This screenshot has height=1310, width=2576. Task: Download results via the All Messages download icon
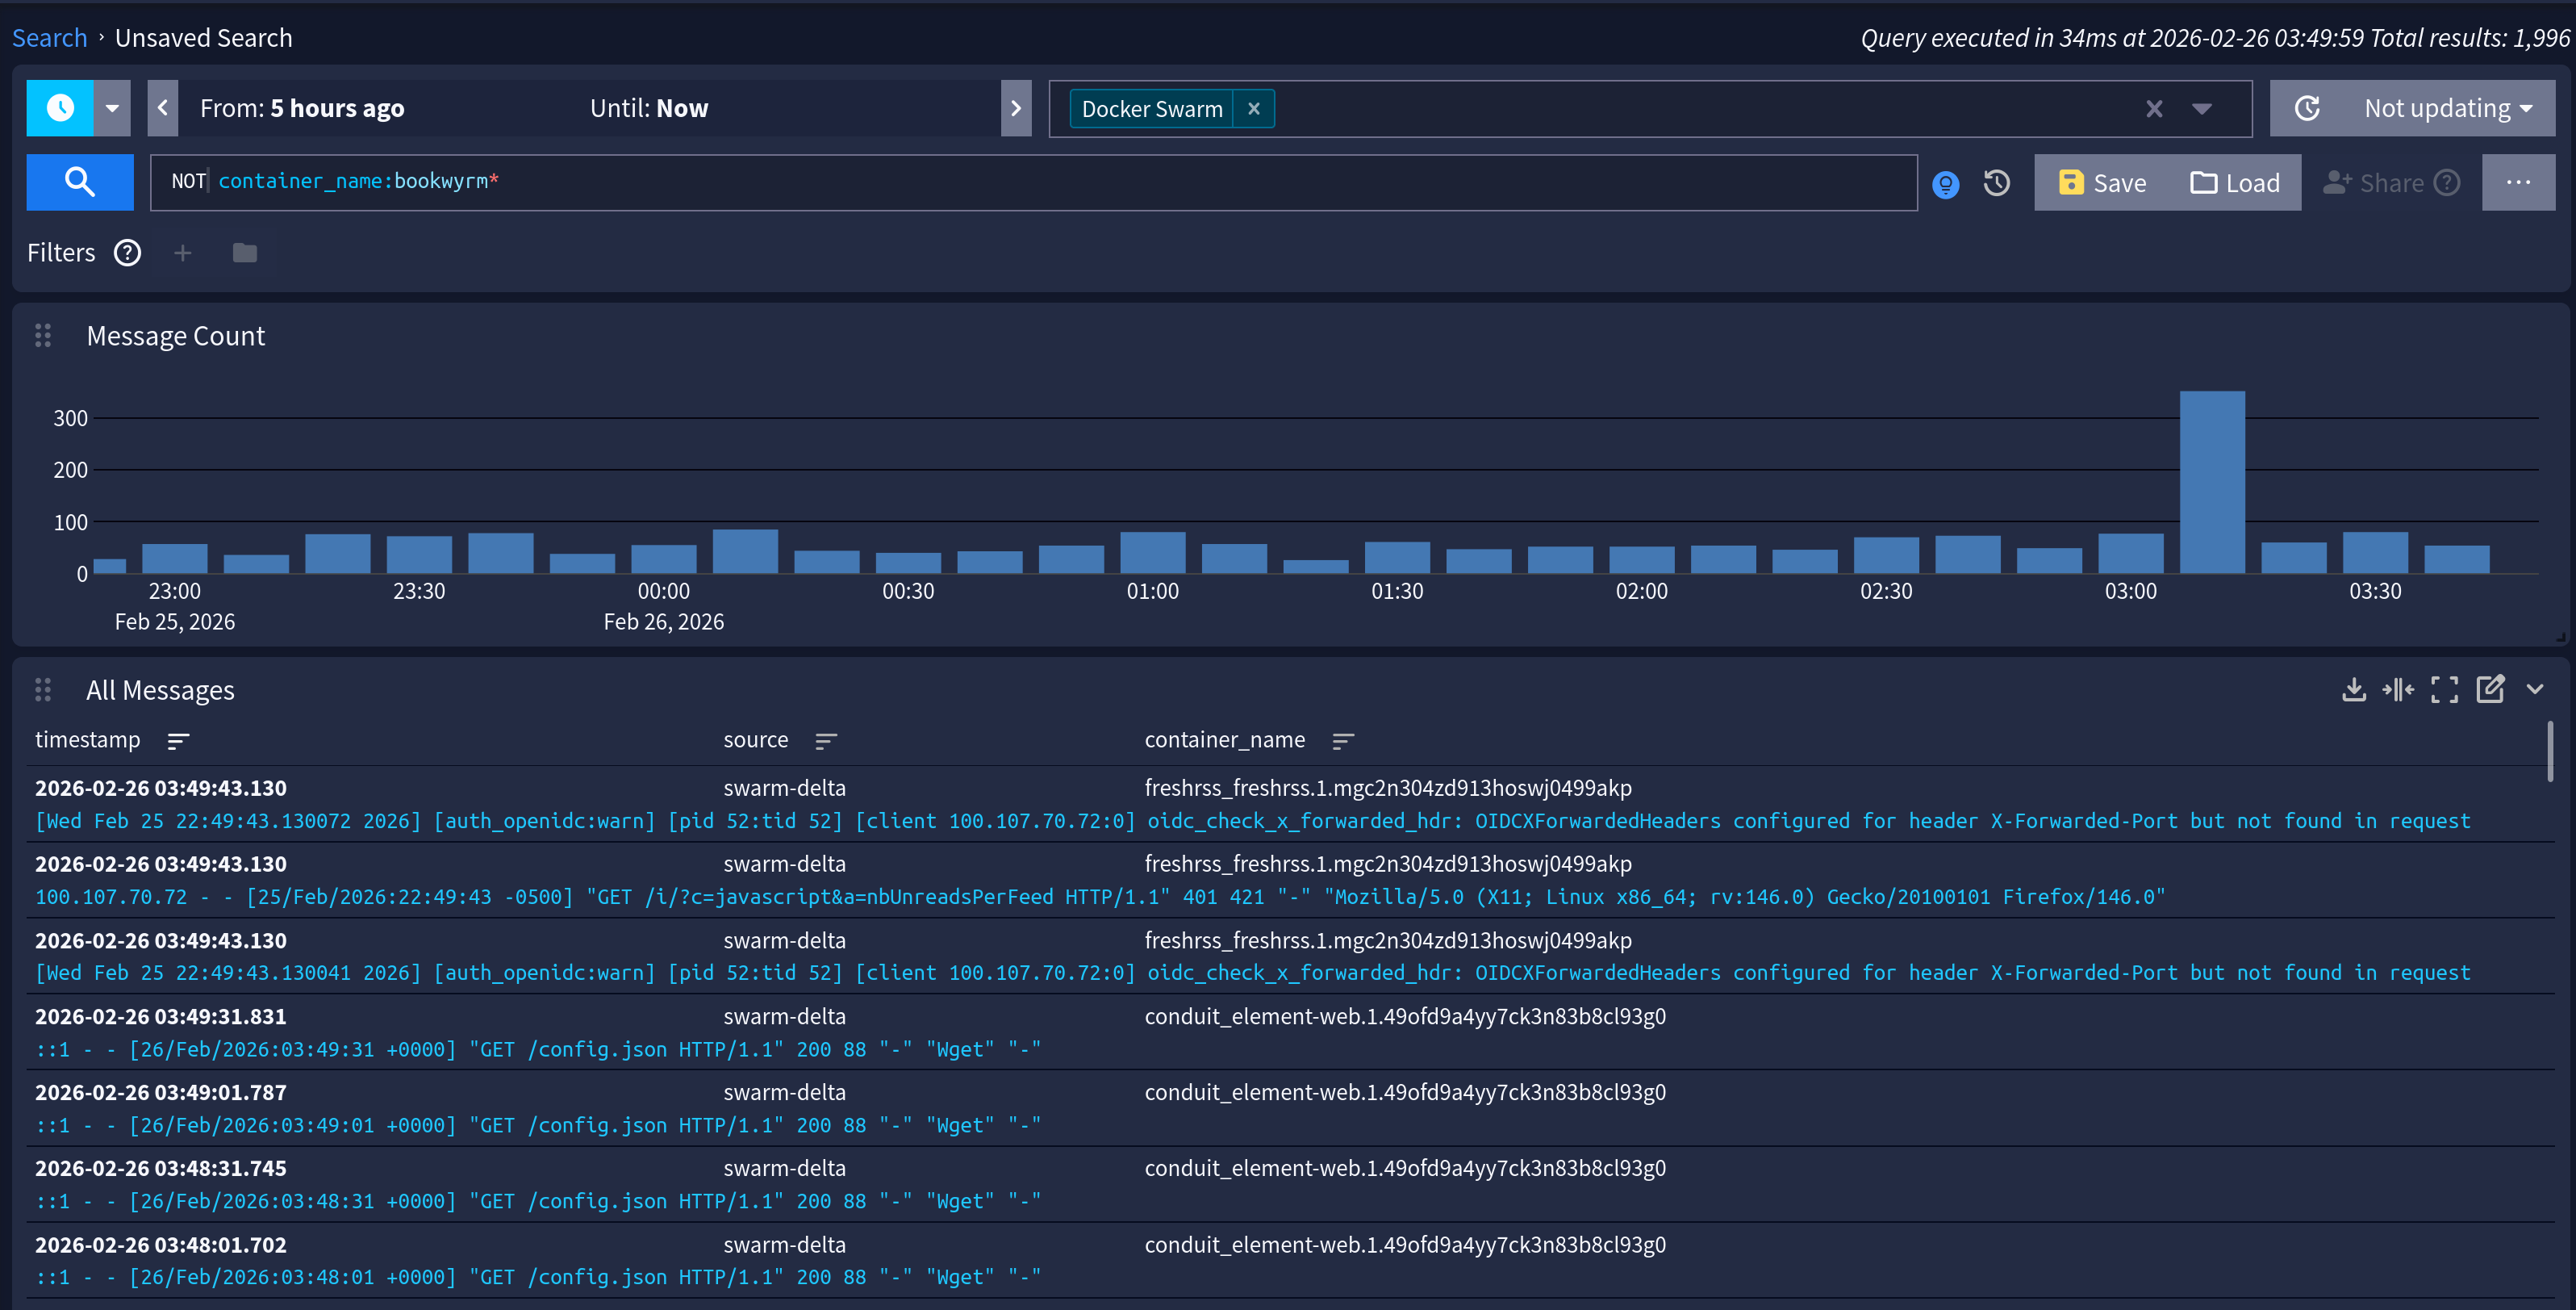[x=2353, y=689]
